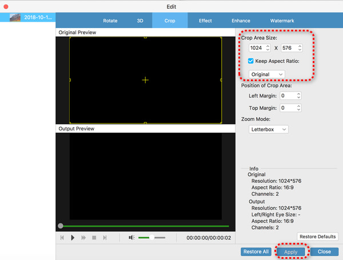Screen dimensions: 343x260
Task: Toggle Keep Aspect Ratio checkbox
Action: click(251, 61)
